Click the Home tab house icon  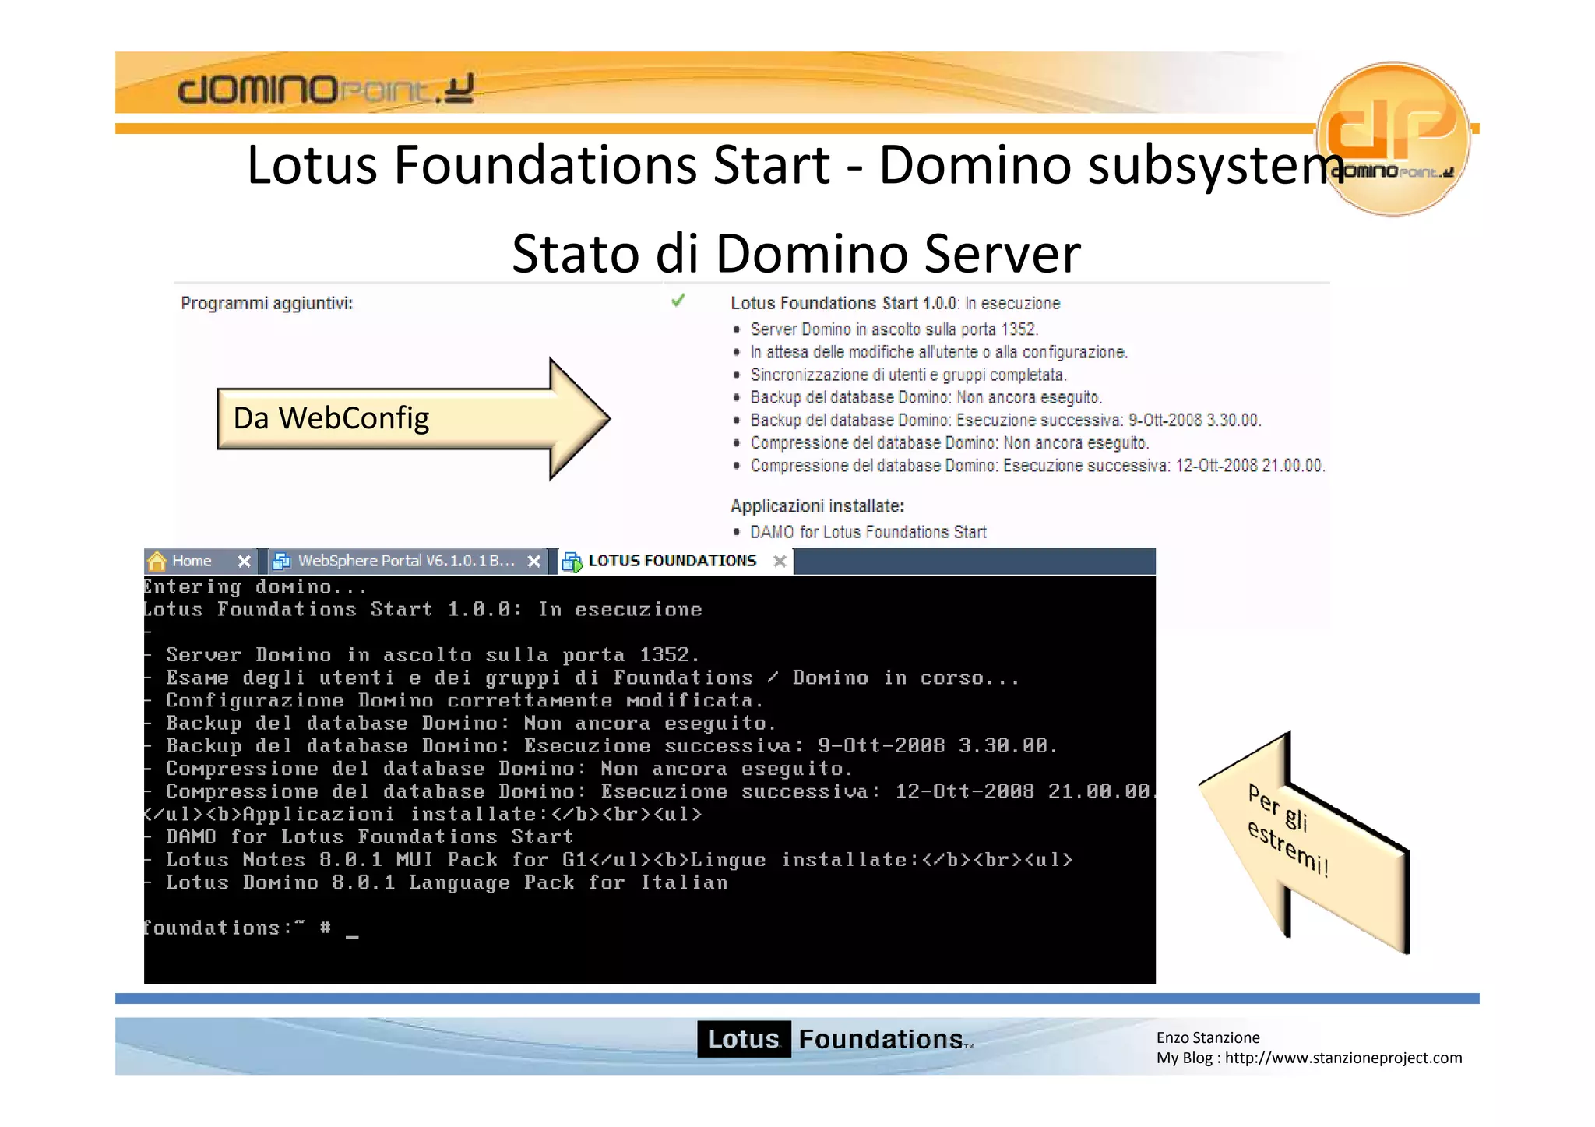(157, 561)
